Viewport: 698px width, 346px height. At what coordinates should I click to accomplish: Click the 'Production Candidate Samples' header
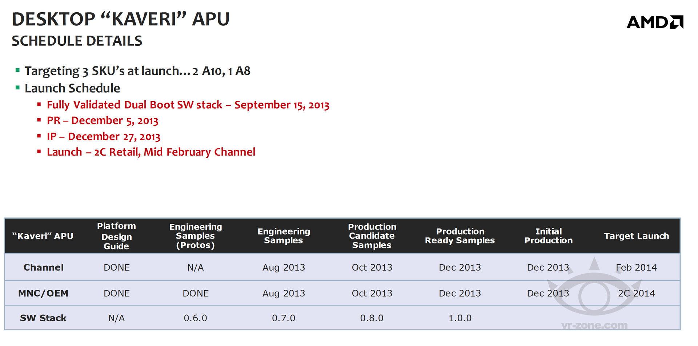point(372,236)
